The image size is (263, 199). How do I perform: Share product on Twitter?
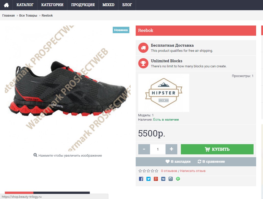click(148, 179)
